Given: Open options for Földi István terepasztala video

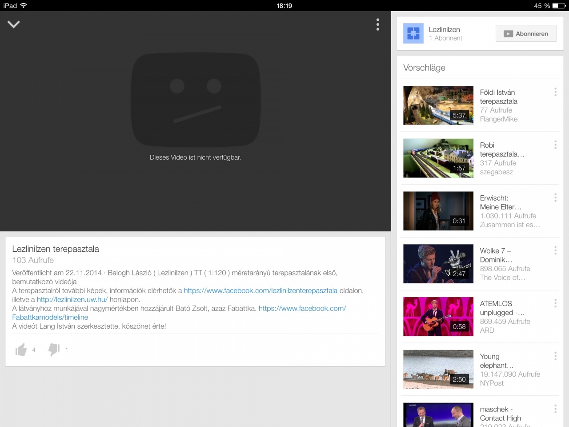Looking at the screenshot, I should [x=555, y=92].
